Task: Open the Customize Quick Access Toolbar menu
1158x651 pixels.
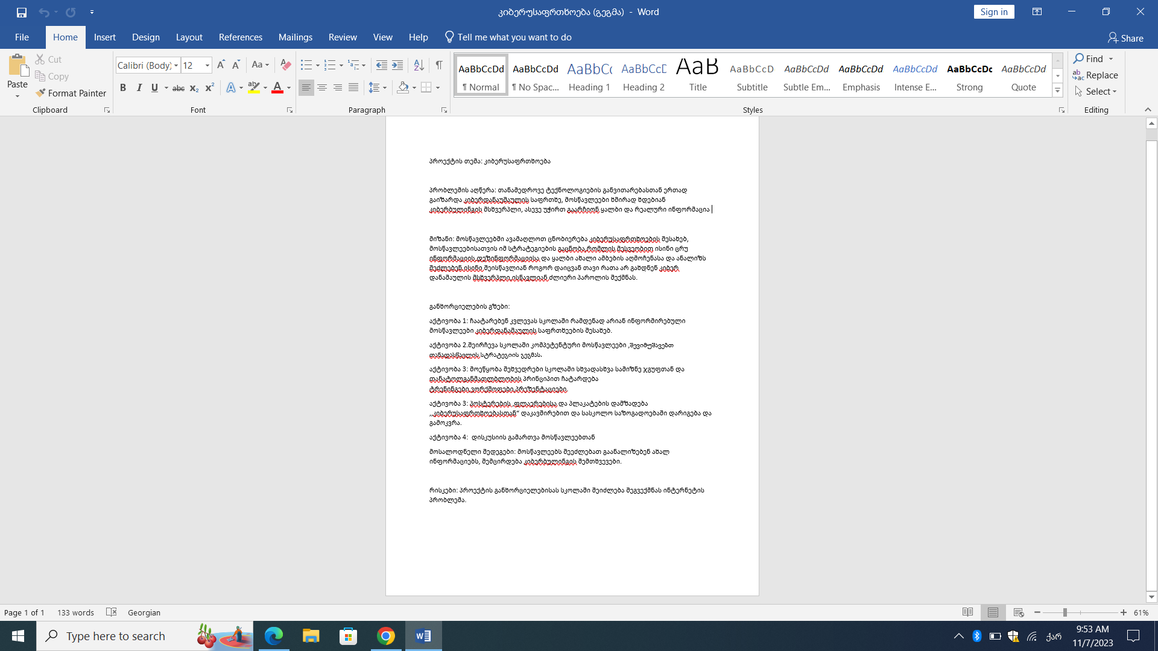Action: pyautogui.click(x=92, y=12)
